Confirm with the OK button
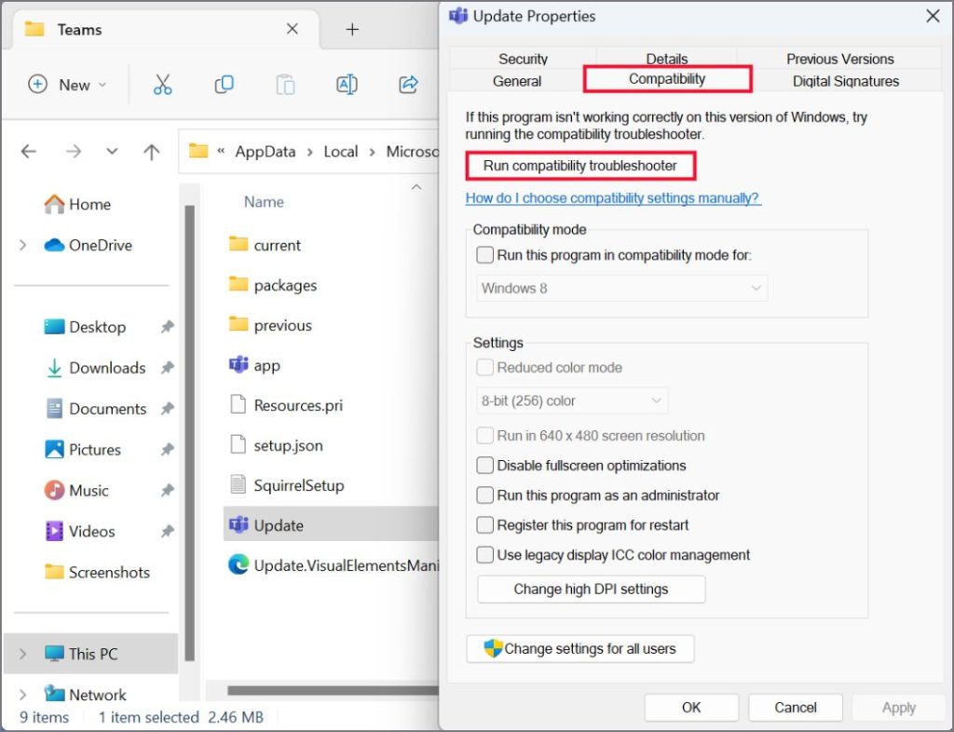 pos(691,707)
